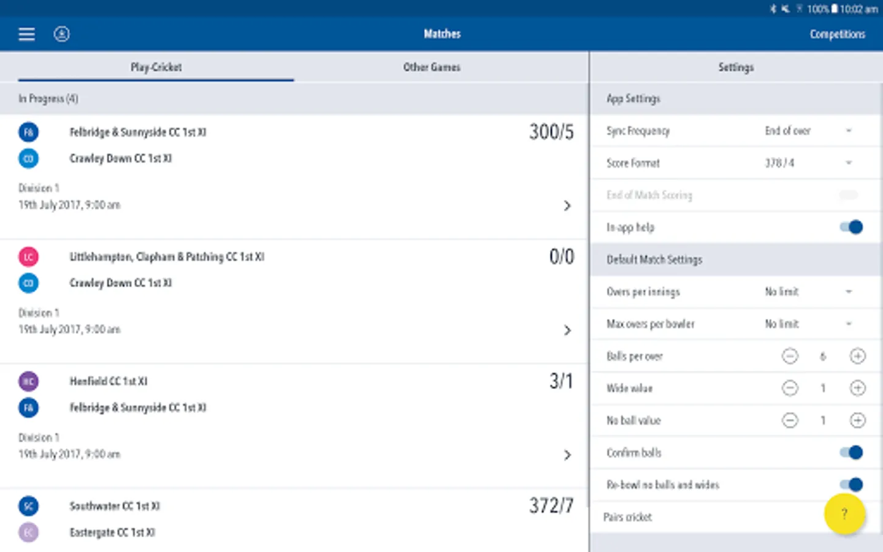Decrease Wide value with minus icon
The height and width of the screenshot is (552, 883).
tap(790, 388)
